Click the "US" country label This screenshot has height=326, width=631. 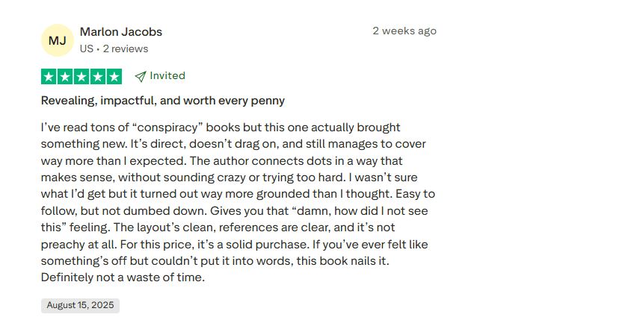pyautogui.click(x=86, y=48)
